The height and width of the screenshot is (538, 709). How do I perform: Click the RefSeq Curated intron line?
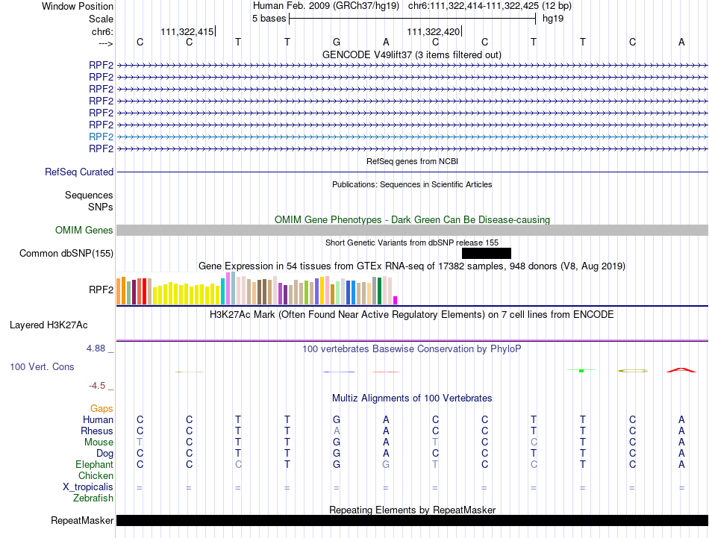(413, 172)
